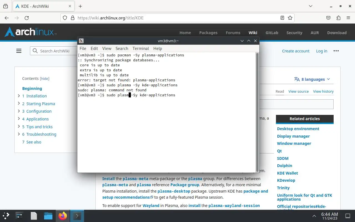Follow the plasma-meta package link
The height and width of the screenshot is (222, 355).
pyautogui.click(x=135, y=178)
